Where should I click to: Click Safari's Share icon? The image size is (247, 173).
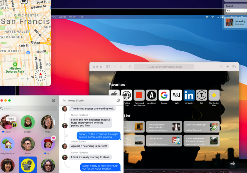pyautogui.click(x=221, y=67)
